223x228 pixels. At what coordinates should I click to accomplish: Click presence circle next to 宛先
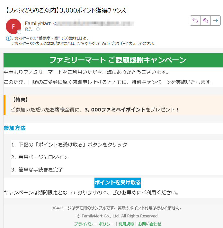pyautogui.click(x=38, y=29)
